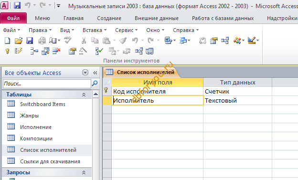
Task: Click the Save floppy icon beside Open folder
Action: tap(30, 41)
